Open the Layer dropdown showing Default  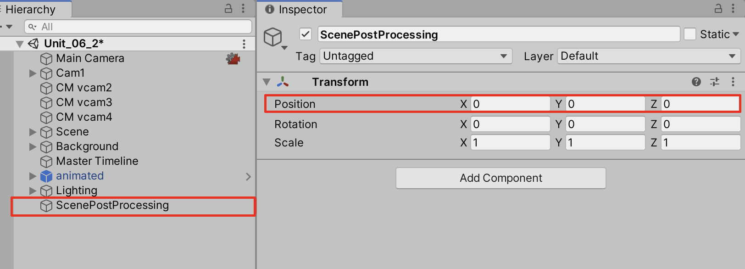click(648, 56)
